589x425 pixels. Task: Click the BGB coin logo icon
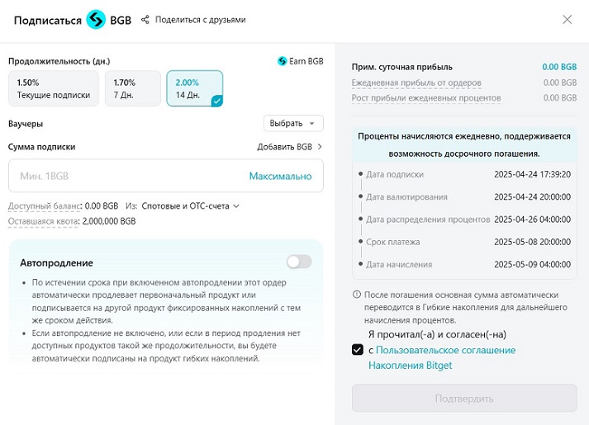tap(96, 20)
